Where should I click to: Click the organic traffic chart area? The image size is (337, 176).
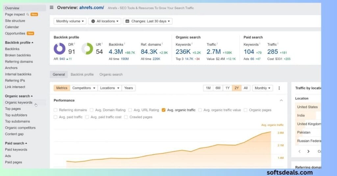pyautogui.click(x=169, y=150)
